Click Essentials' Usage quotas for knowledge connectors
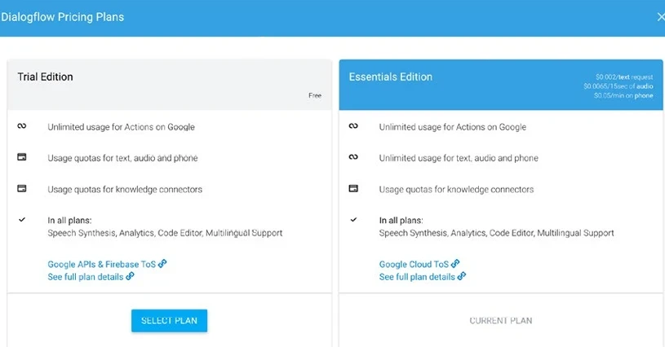The height and width of the screenshot is (347, 665). point(456,190)
